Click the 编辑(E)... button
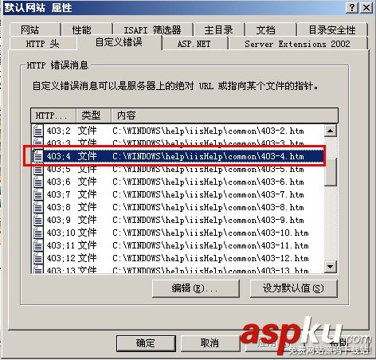The height and width of the screenshot is (360, 376). (x=195, y=288)
